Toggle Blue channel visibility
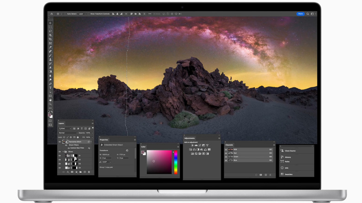 [x=226, y=160]
